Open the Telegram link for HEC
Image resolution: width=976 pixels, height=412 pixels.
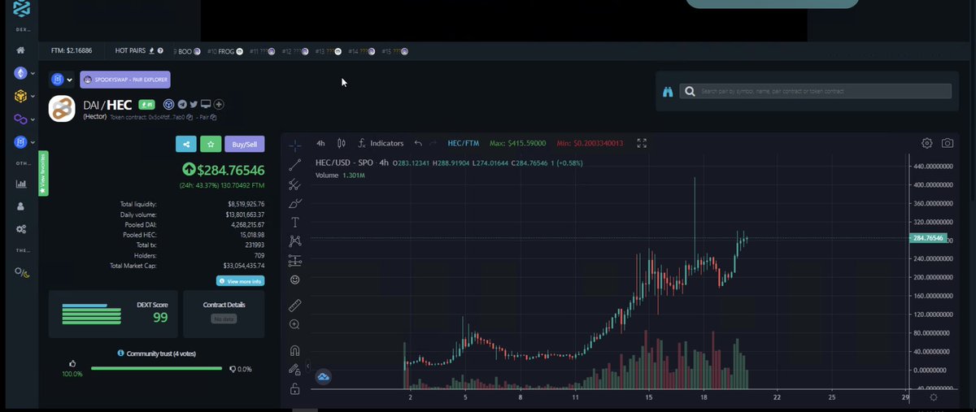(x=181, y=105)
